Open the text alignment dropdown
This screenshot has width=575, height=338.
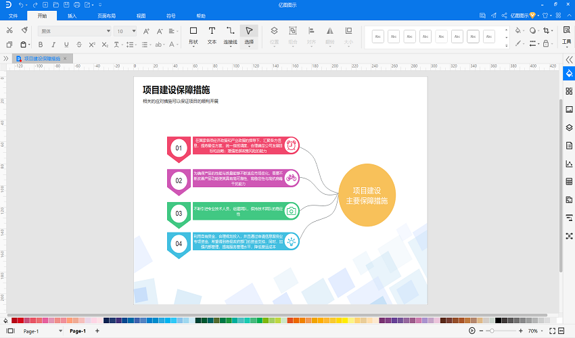click(173, 31)
